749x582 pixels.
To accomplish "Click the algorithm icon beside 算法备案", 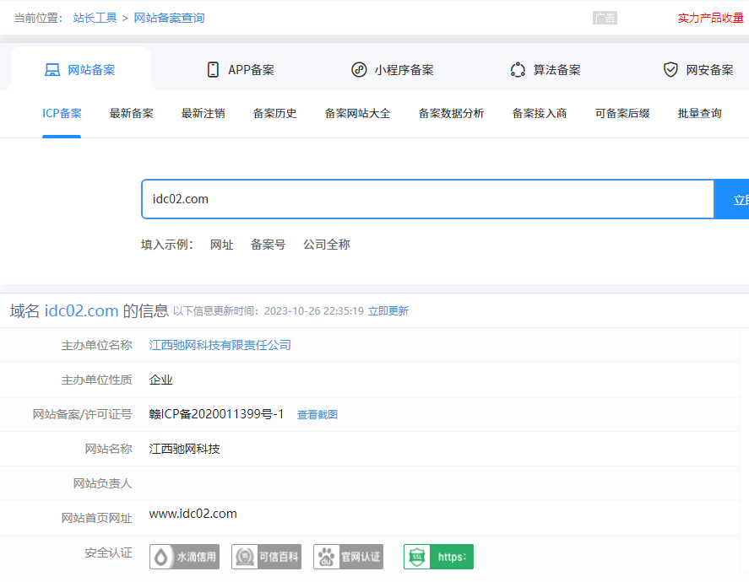I will point(518,70).
